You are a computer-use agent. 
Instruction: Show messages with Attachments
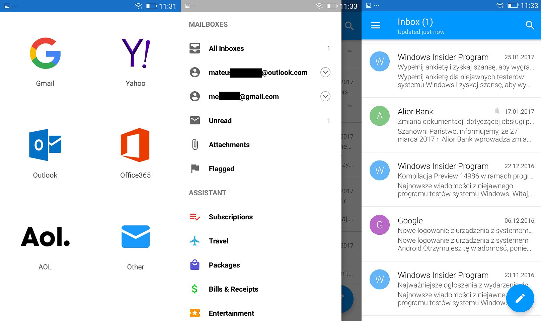coord(261,144)
